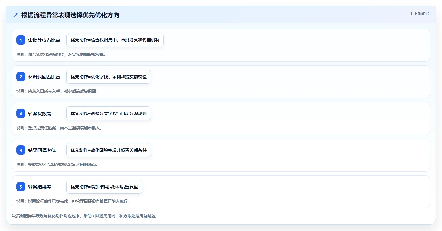The height and width of the screenshot is (231, 442).
Task: Click the 材料退回占比高 label
Action: point(44,77)
